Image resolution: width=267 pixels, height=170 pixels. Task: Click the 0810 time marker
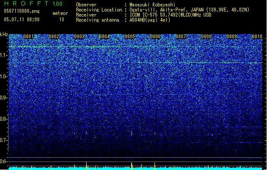(257, 37)
